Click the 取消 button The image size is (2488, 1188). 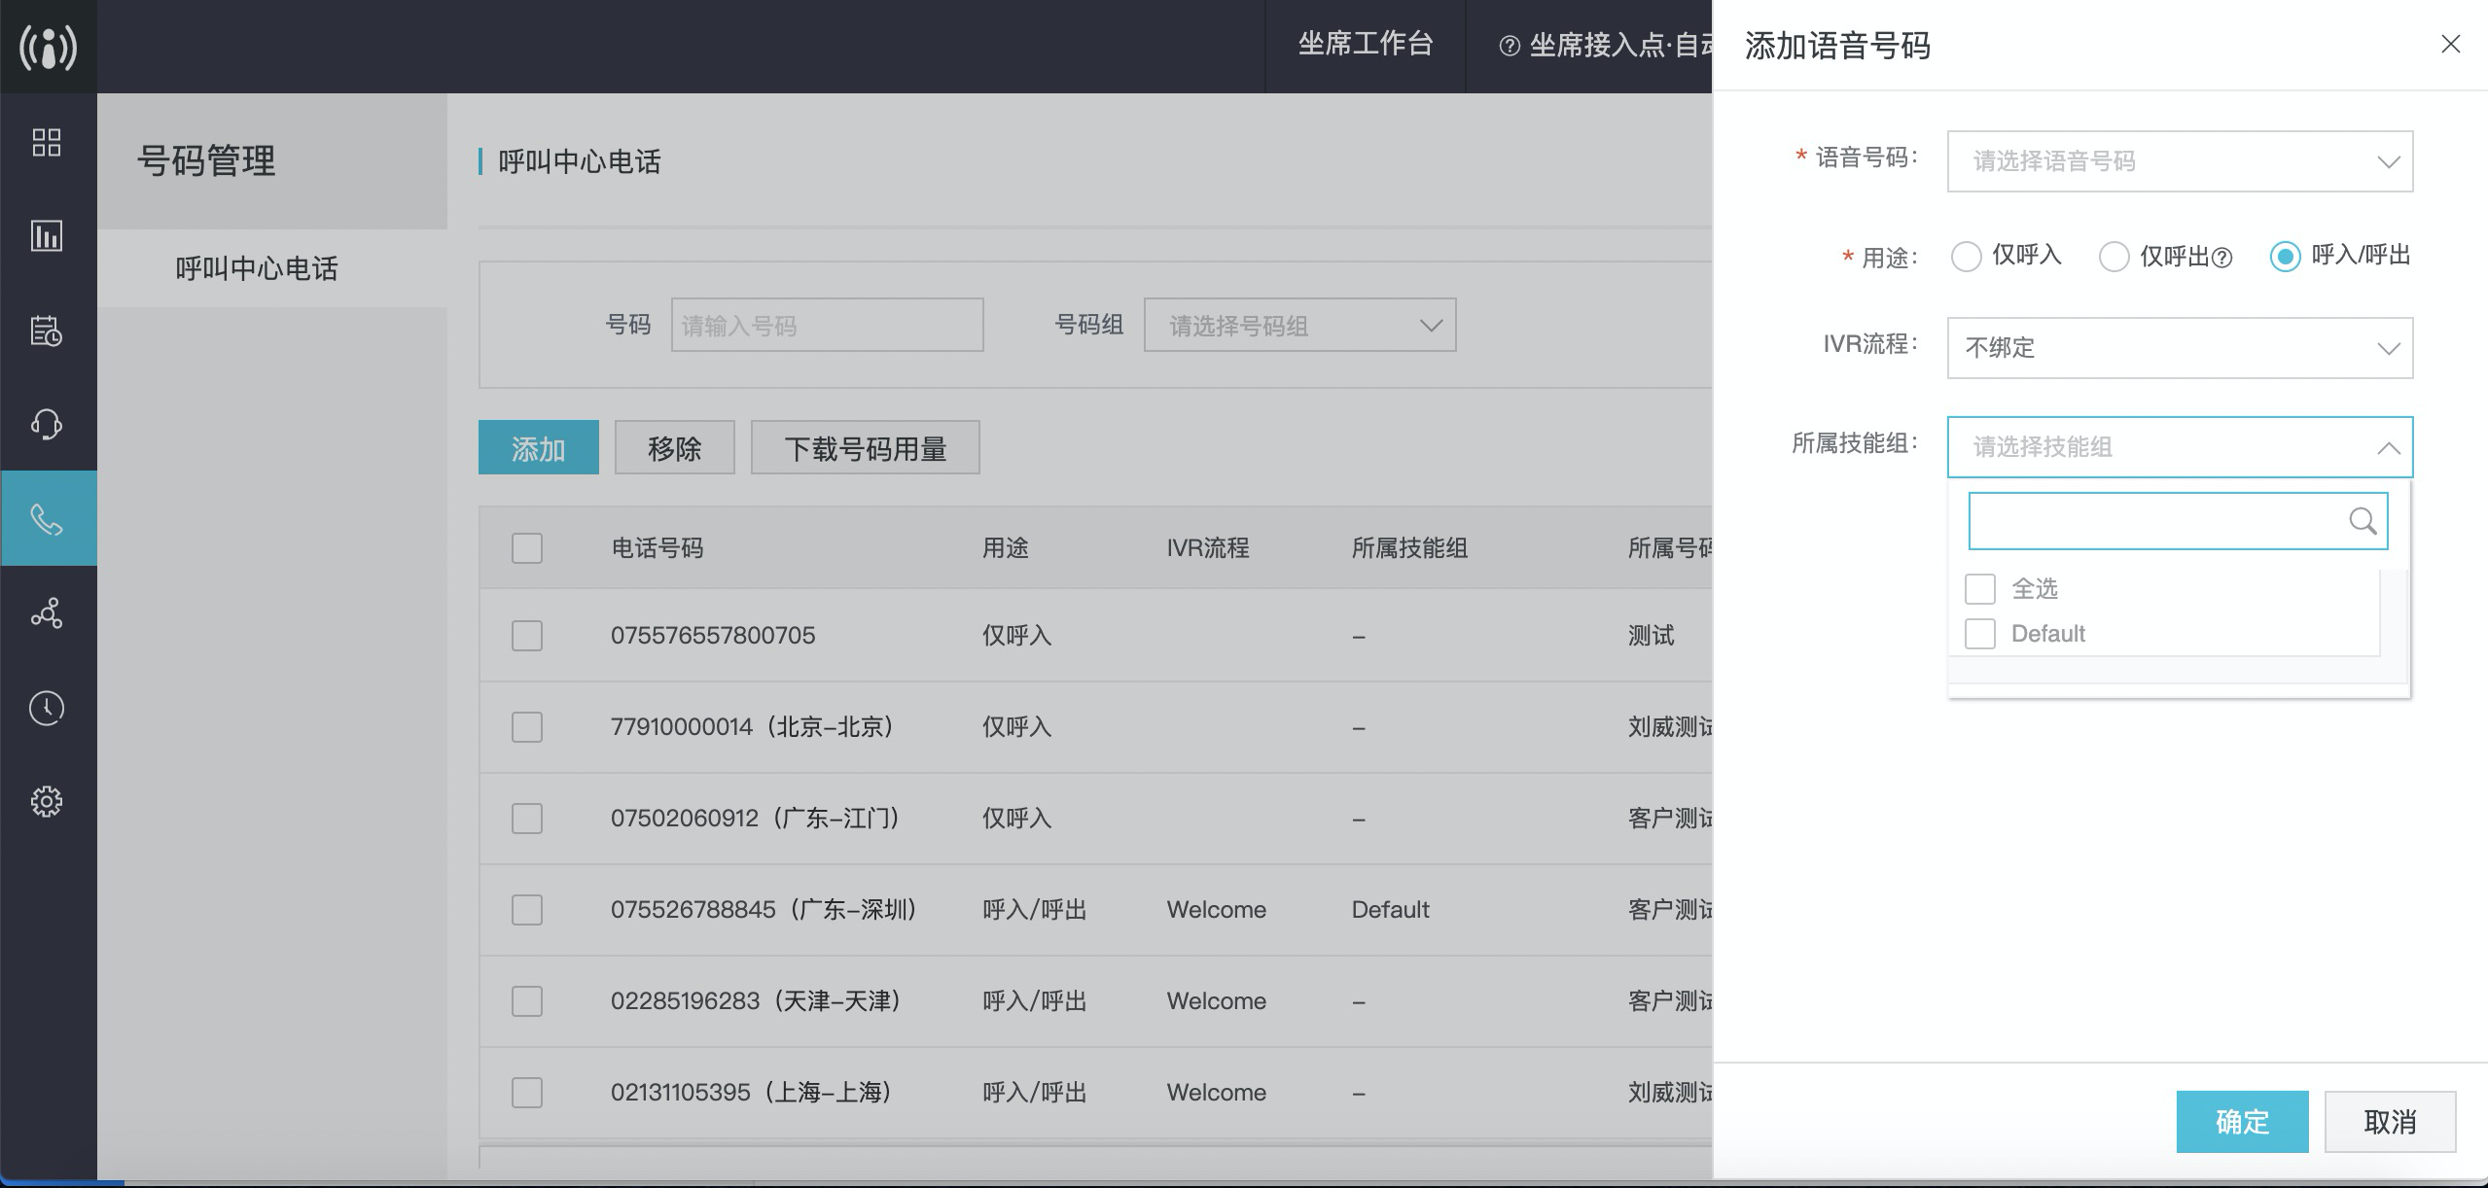point(2391,1122)
